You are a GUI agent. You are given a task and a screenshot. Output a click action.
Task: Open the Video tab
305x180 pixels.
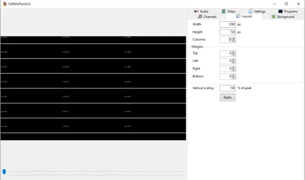coord(229,11)
